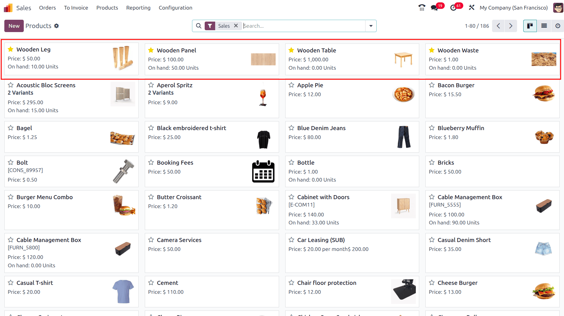Favorite the Apple Pie product

click(291, 85)
